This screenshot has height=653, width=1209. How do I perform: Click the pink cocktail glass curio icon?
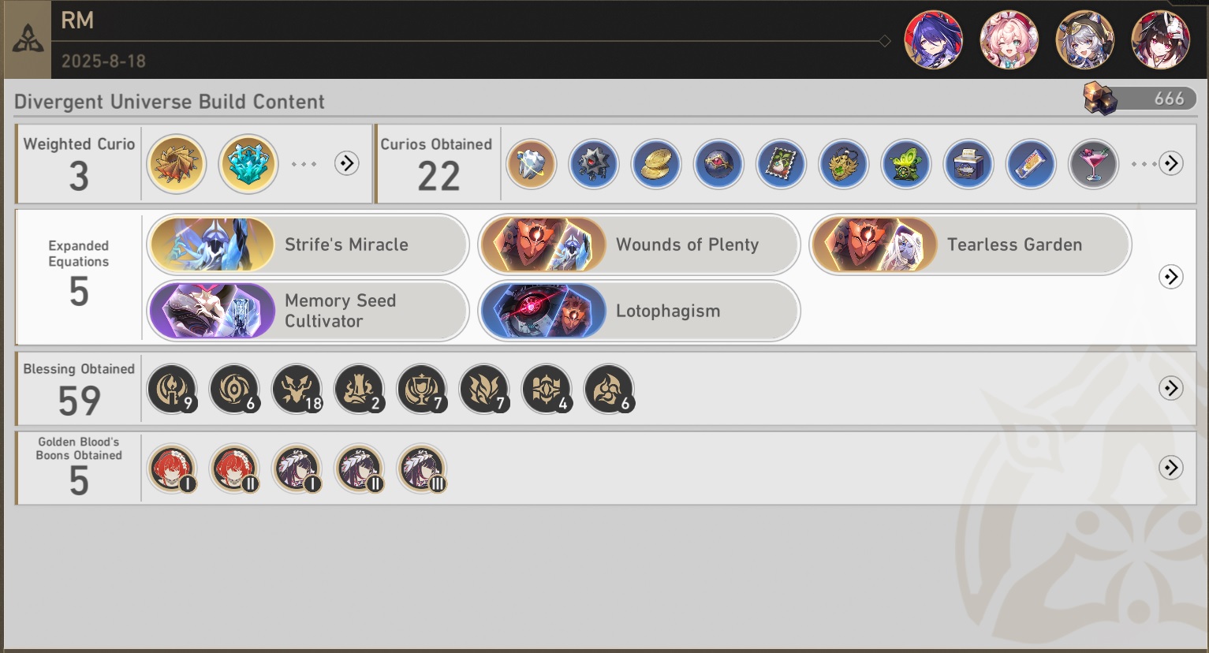point(1093,164)
